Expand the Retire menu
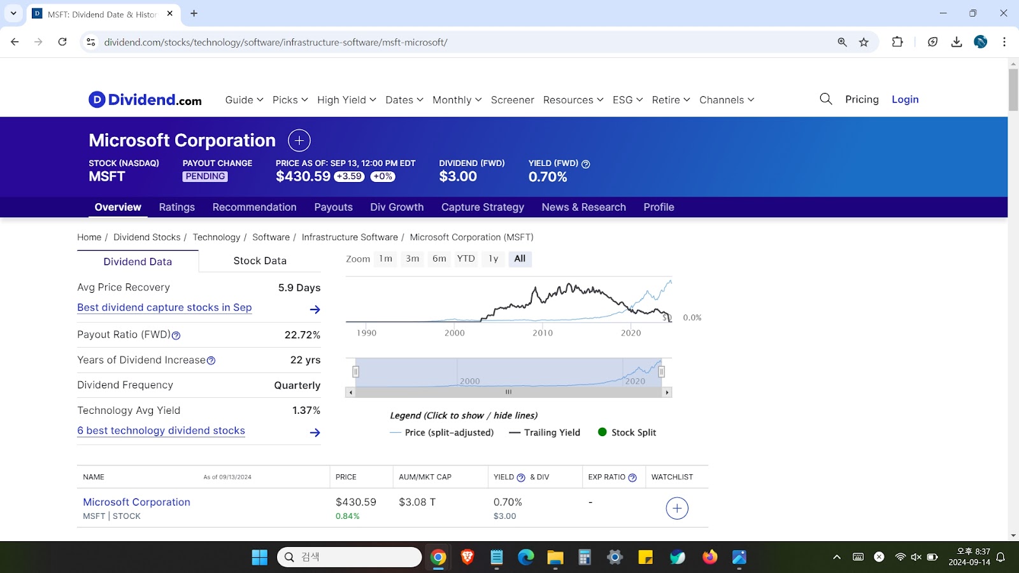The width and height of the screenshot is (1019, 573). point(671,100)
